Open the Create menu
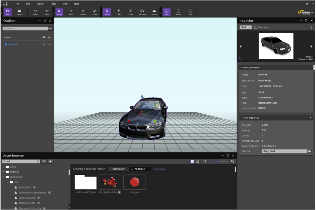The image size is (316, 210). 40,4
